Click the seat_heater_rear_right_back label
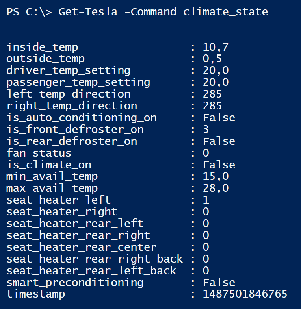This screenshot has width=301, height=309. [95, 259]
